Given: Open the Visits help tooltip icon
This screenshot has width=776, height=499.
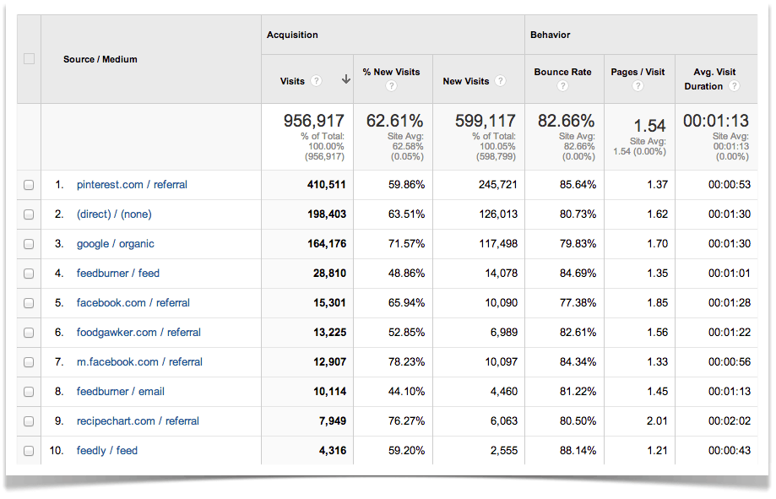Looking at the screenshot, I should coord(316,80).
